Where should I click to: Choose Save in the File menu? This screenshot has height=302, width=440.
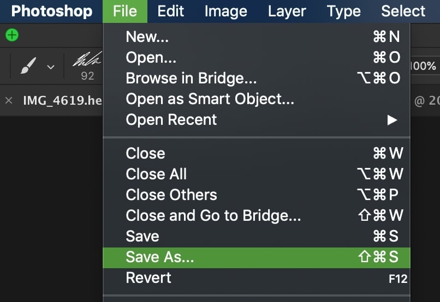point(257,236)
